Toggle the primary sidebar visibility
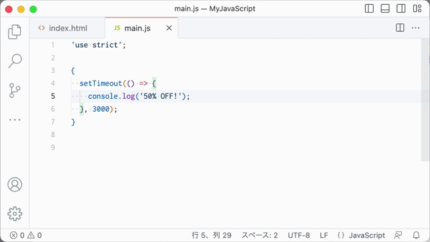 point(369,9)
